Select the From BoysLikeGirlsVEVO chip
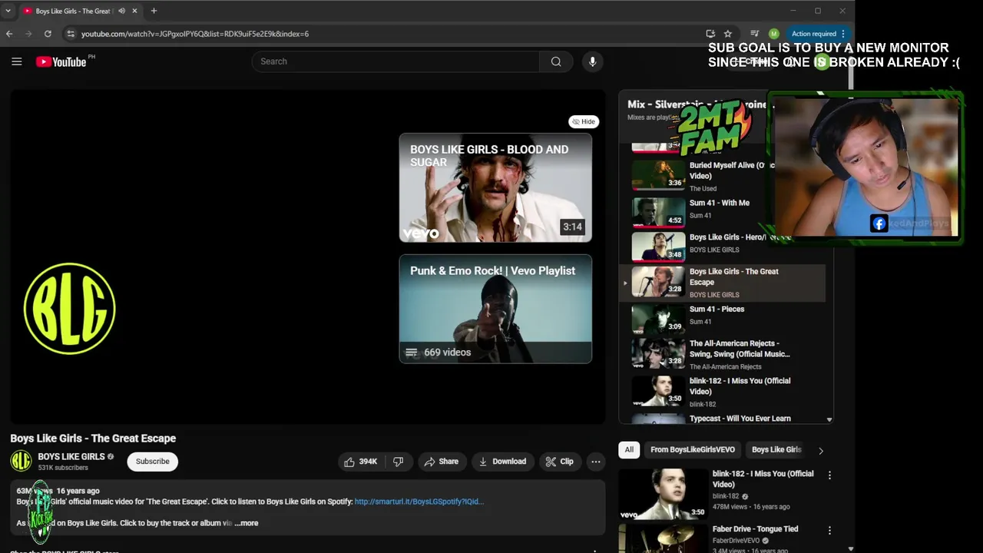The height and width of the screenshot is (553, 983). pos(693,450)
